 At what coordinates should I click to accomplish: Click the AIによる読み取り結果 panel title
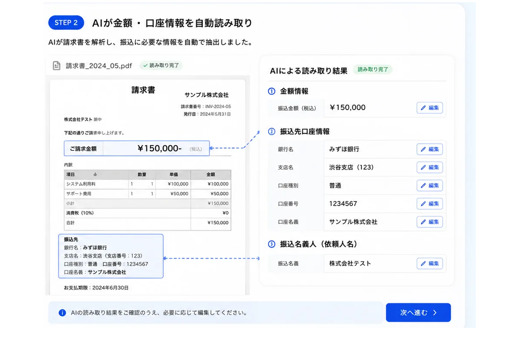[x=308, y=71]
